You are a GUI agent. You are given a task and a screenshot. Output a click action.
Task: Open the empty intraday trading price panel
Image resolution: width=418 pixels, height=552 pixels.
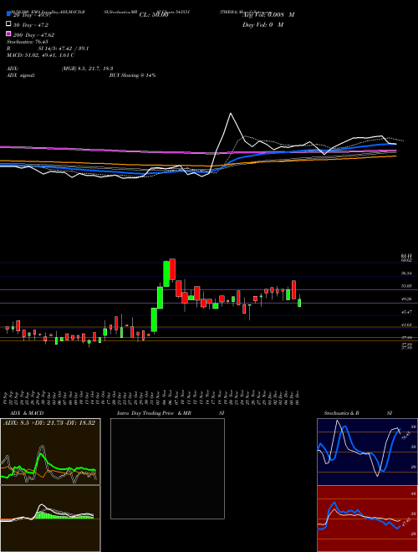point(167,468)
